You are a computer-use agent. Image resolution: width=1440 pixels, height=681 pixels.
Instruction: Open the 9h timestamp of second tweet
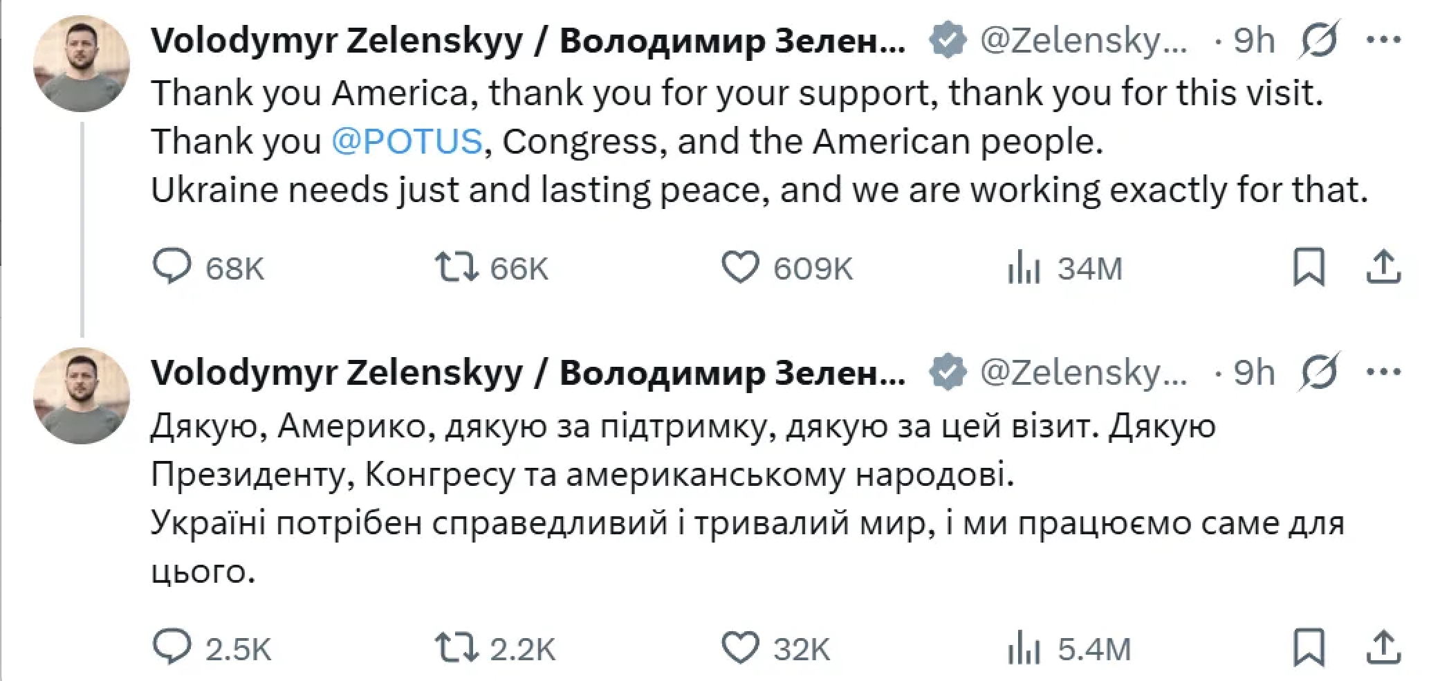[1254, 372]
